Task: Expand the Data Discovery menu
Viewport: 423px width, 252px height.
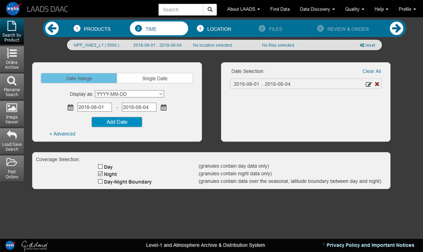Action: (317, 9)
